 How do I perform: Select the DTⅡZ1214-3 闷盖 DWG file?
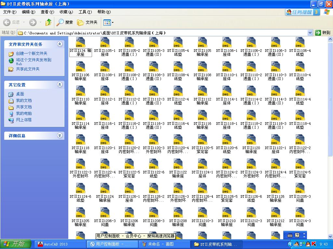(x=300, y=213)
